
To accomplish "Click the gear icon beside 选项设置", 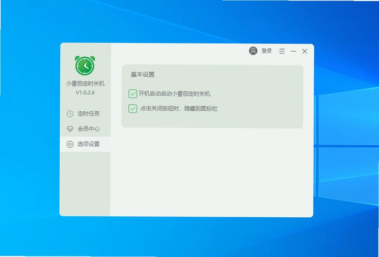I will point(70,144).
